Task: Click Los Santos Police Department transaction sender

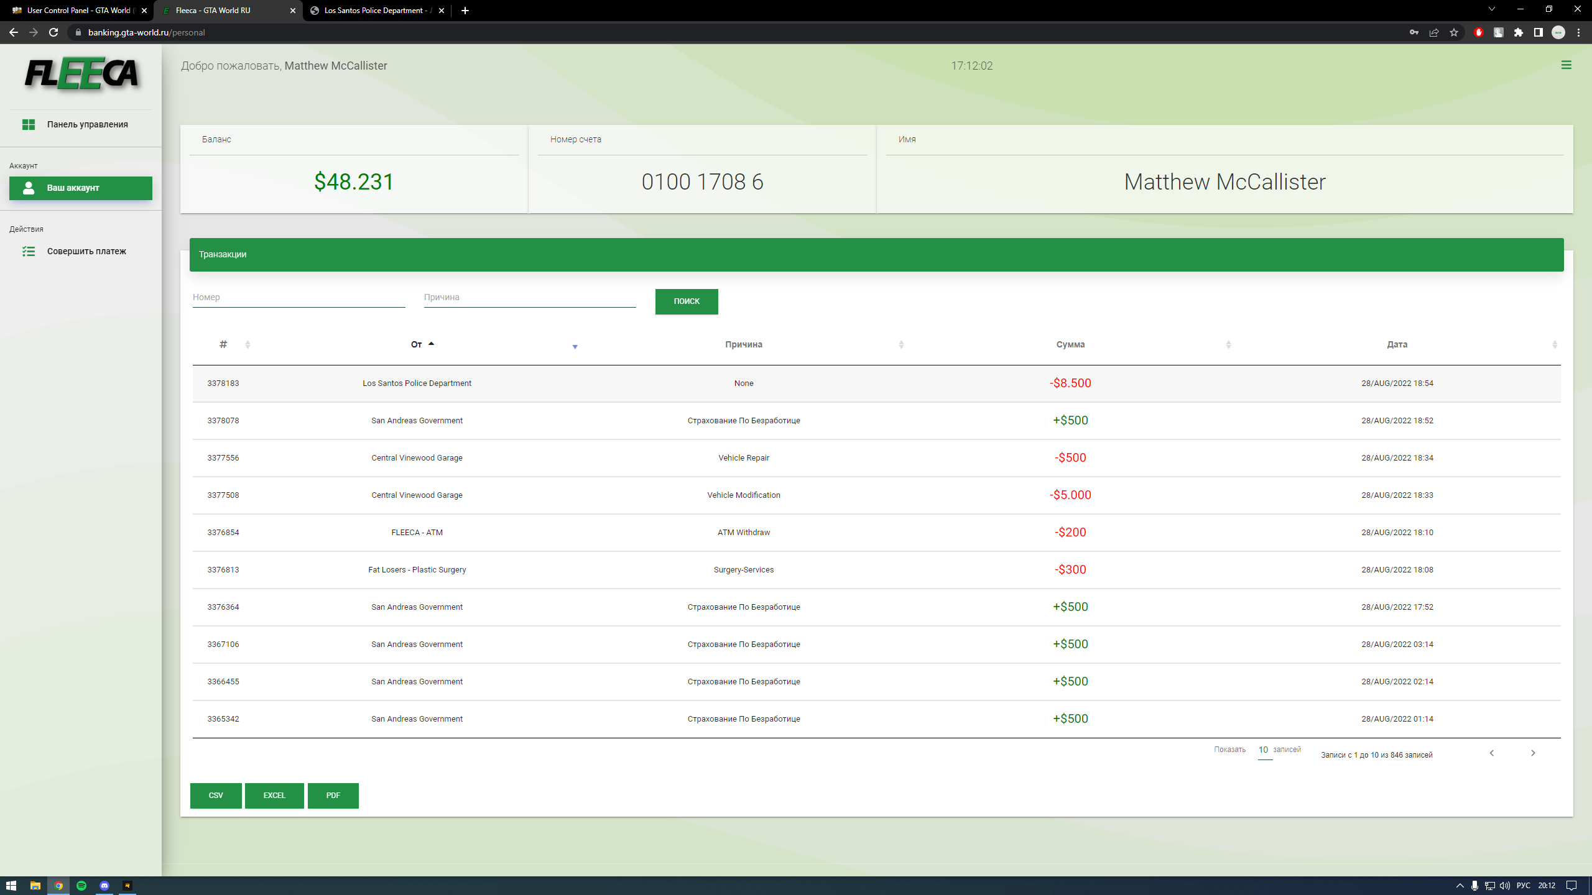Action: pos(417,383)
